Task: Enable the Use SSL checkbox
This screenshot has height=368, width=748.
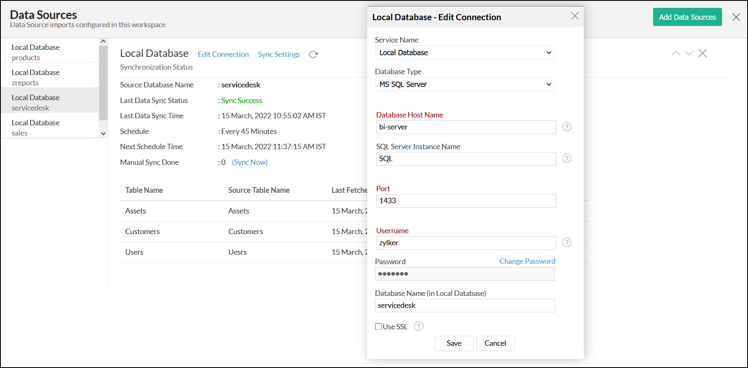Action: 378,326
